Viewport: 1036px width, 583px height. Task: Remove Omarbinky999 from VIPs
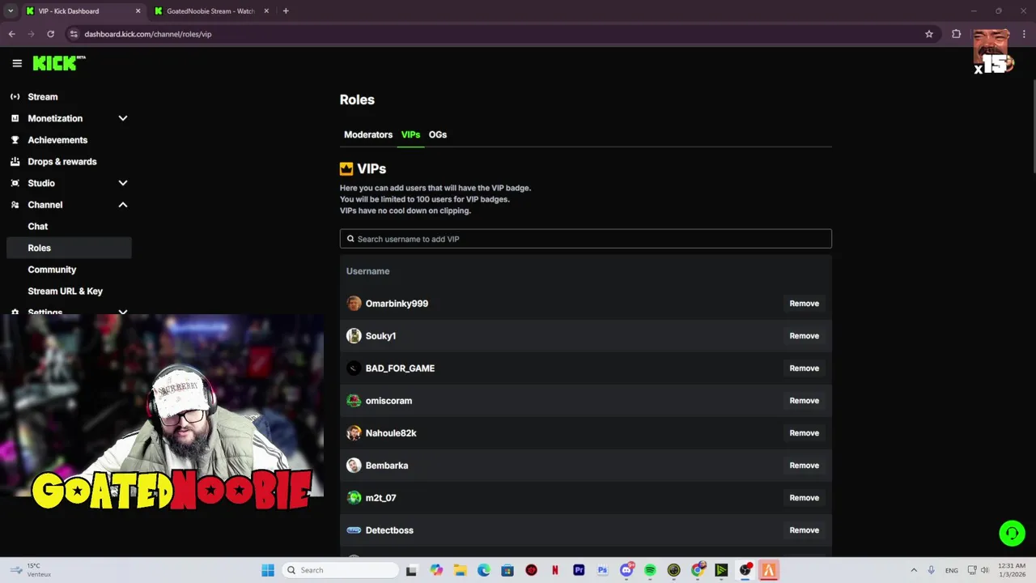coord(804,304)
